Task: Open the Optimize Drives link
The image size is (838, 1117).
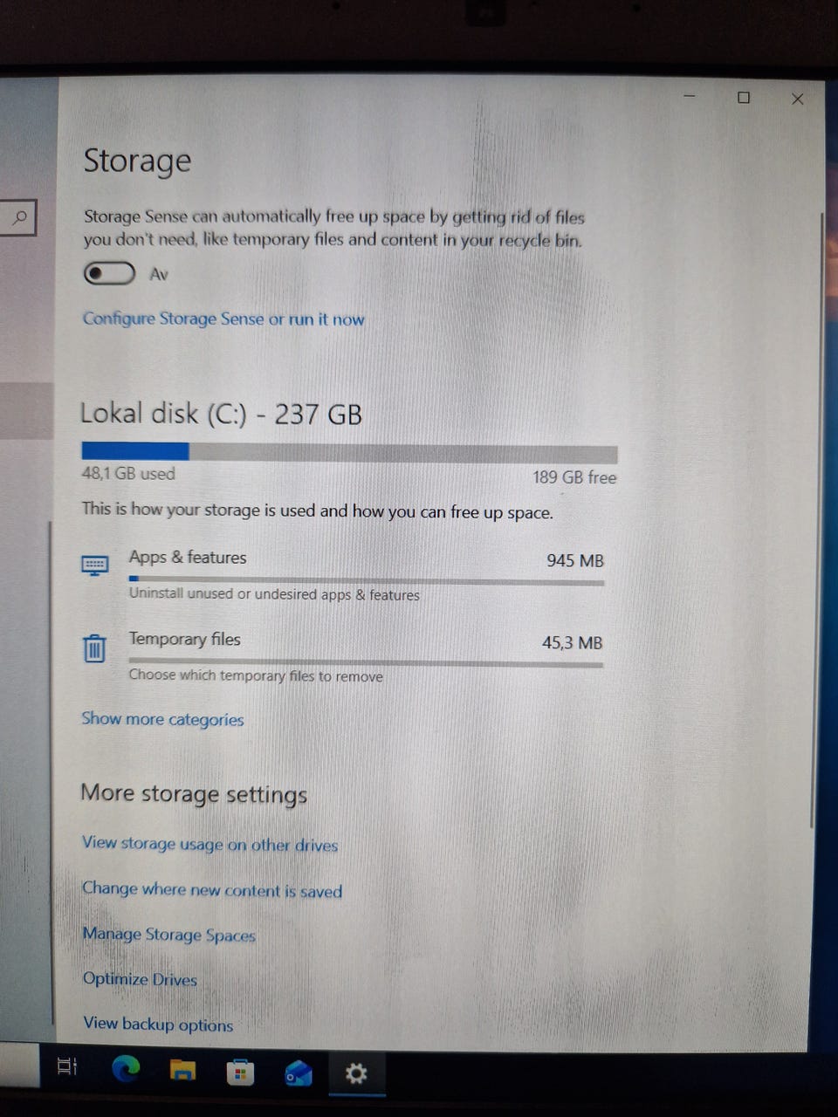Action: (x=140, y=979)
